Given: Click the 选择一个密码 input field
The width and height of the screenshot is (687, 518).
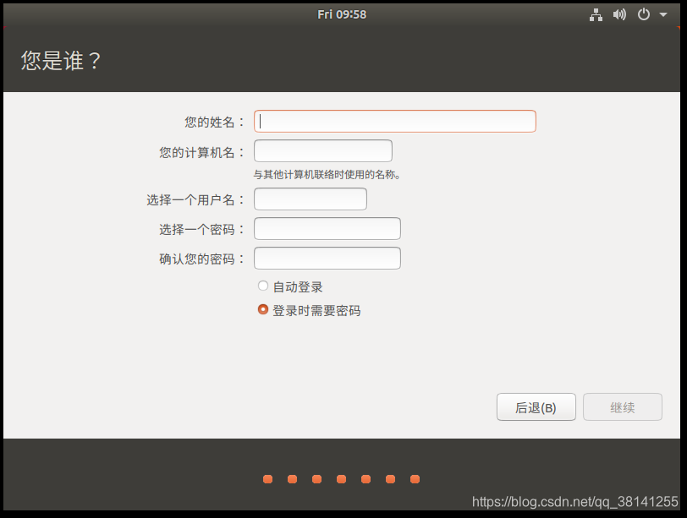Looking at the screenshot, I should tap(327, 228).
